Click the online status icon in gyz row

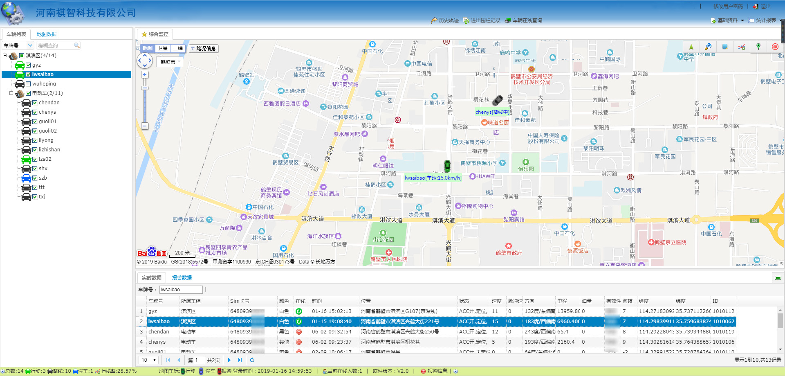[x=299, y=311]
